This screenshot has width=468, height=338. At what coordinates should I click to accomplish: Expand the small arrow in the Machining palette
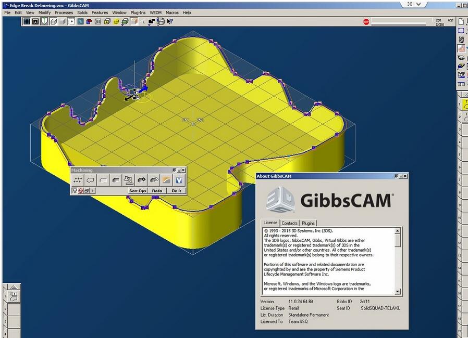point(93,191)
